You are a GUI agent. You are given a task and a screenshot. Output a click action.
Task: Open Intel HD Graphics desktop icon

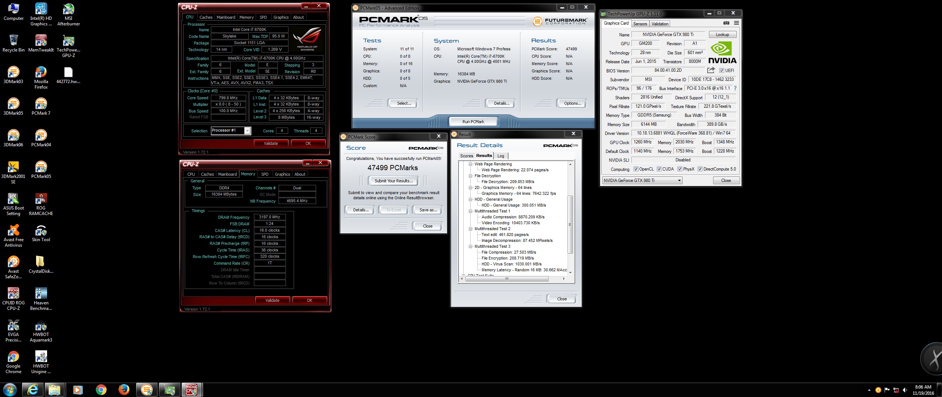click(41, 15)
